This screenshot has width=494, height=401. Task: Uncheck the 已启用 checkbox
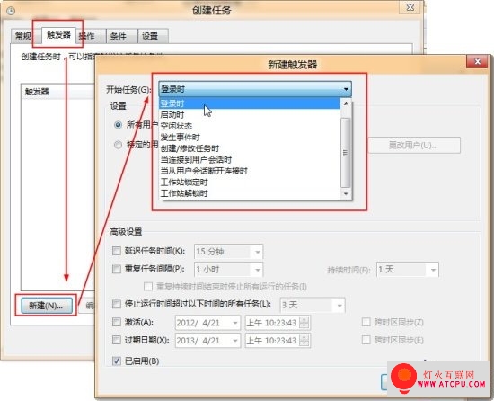point(117,361)
